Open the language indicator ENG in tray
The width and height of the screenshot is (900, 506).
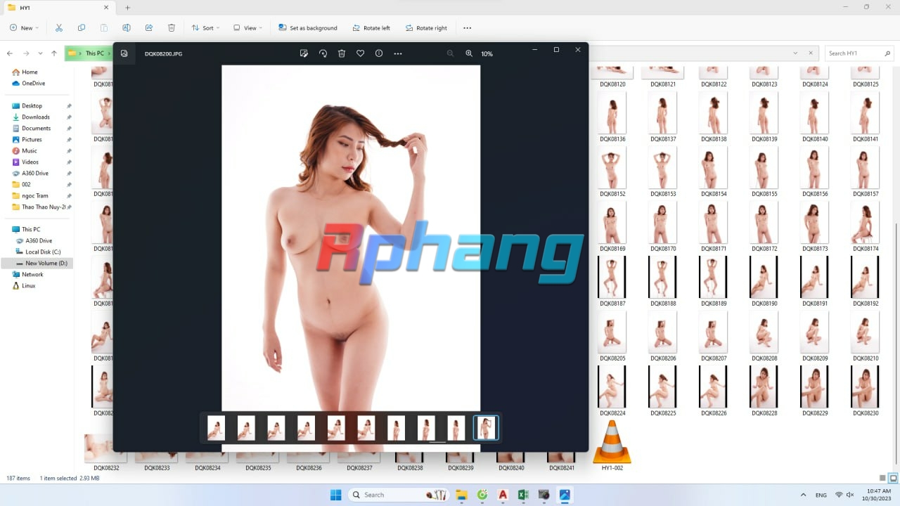(x=821, y=495)
